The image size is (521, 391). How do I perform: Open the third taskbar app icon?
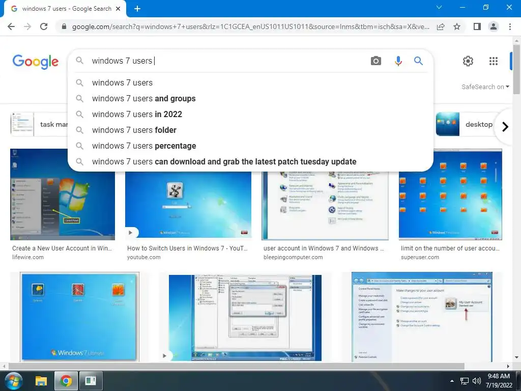91,381
